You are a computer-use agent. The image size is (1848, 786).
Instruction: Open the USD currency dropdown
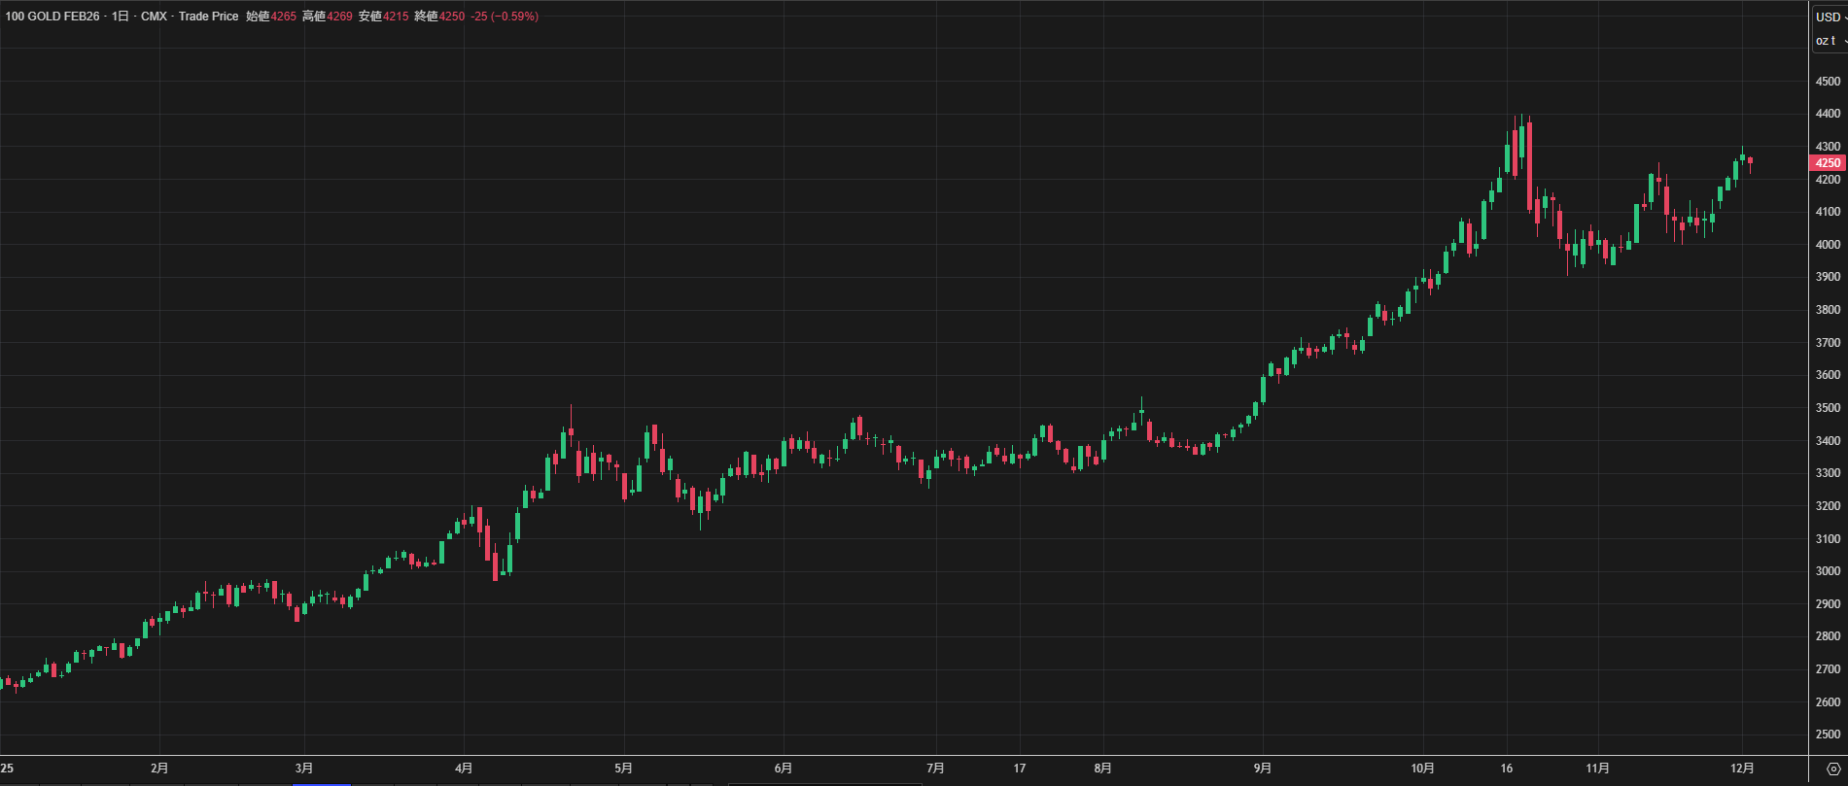coord(1829,17)
